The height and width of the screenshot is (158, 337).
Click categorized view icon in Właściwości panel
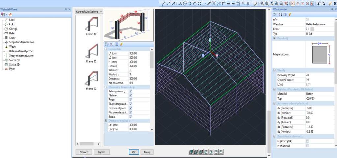[275, 14]
